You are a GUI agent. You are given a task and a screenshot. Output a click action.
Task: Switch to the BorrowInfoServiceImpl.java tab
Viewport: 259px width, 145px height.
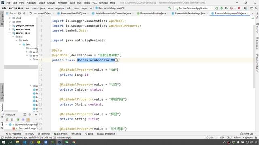(190, 13)
